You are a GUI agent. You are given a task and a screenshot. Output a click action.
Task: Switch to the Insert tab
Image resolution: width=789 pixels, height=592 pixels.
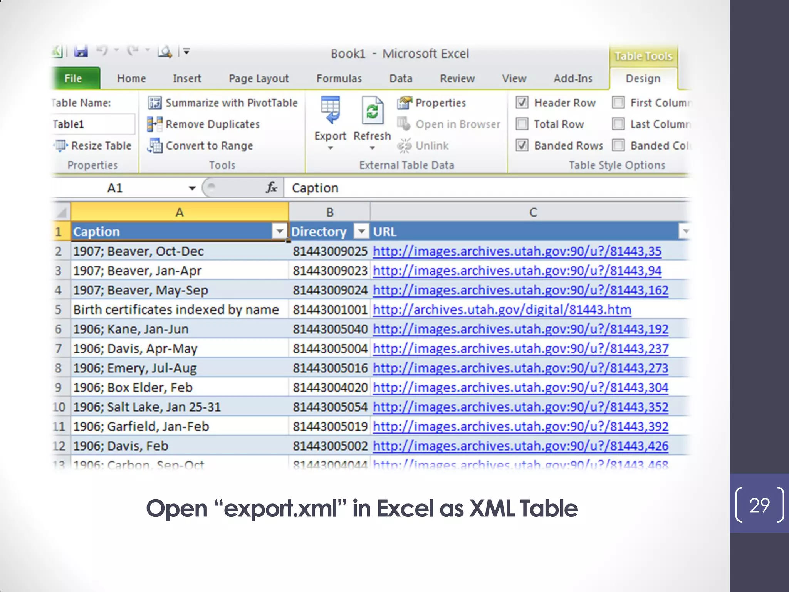187,79
